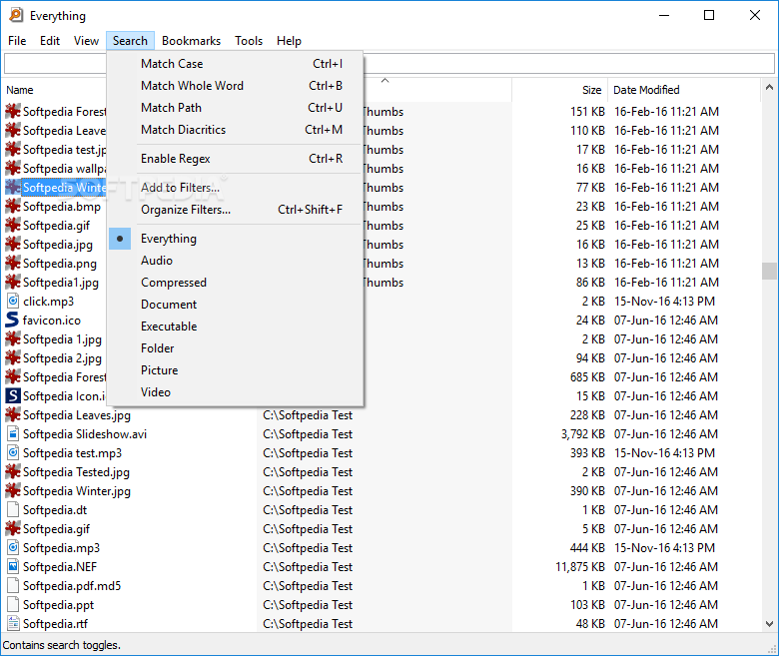Image resolution: width=779 pixels, height=656 pixels.
Task: Click the Softpedia.NEF file icon
Action: click(13, 566)
